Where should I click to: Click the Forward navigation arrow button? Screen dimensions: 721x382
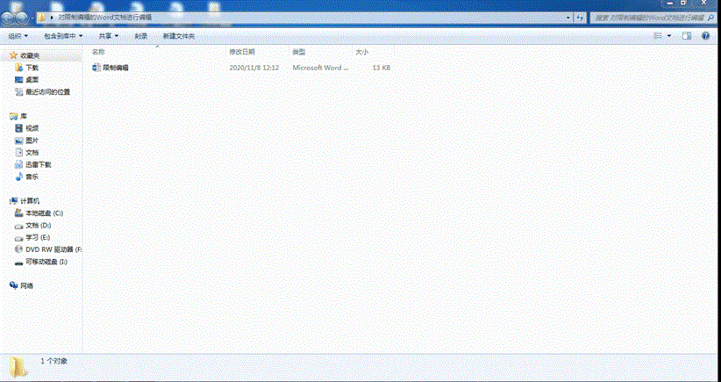24,17
